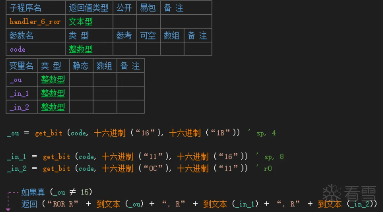This screenshot has height=212, width=383.
Task: Click the number 15 in the condition
Action: click(x=85, y=192)
